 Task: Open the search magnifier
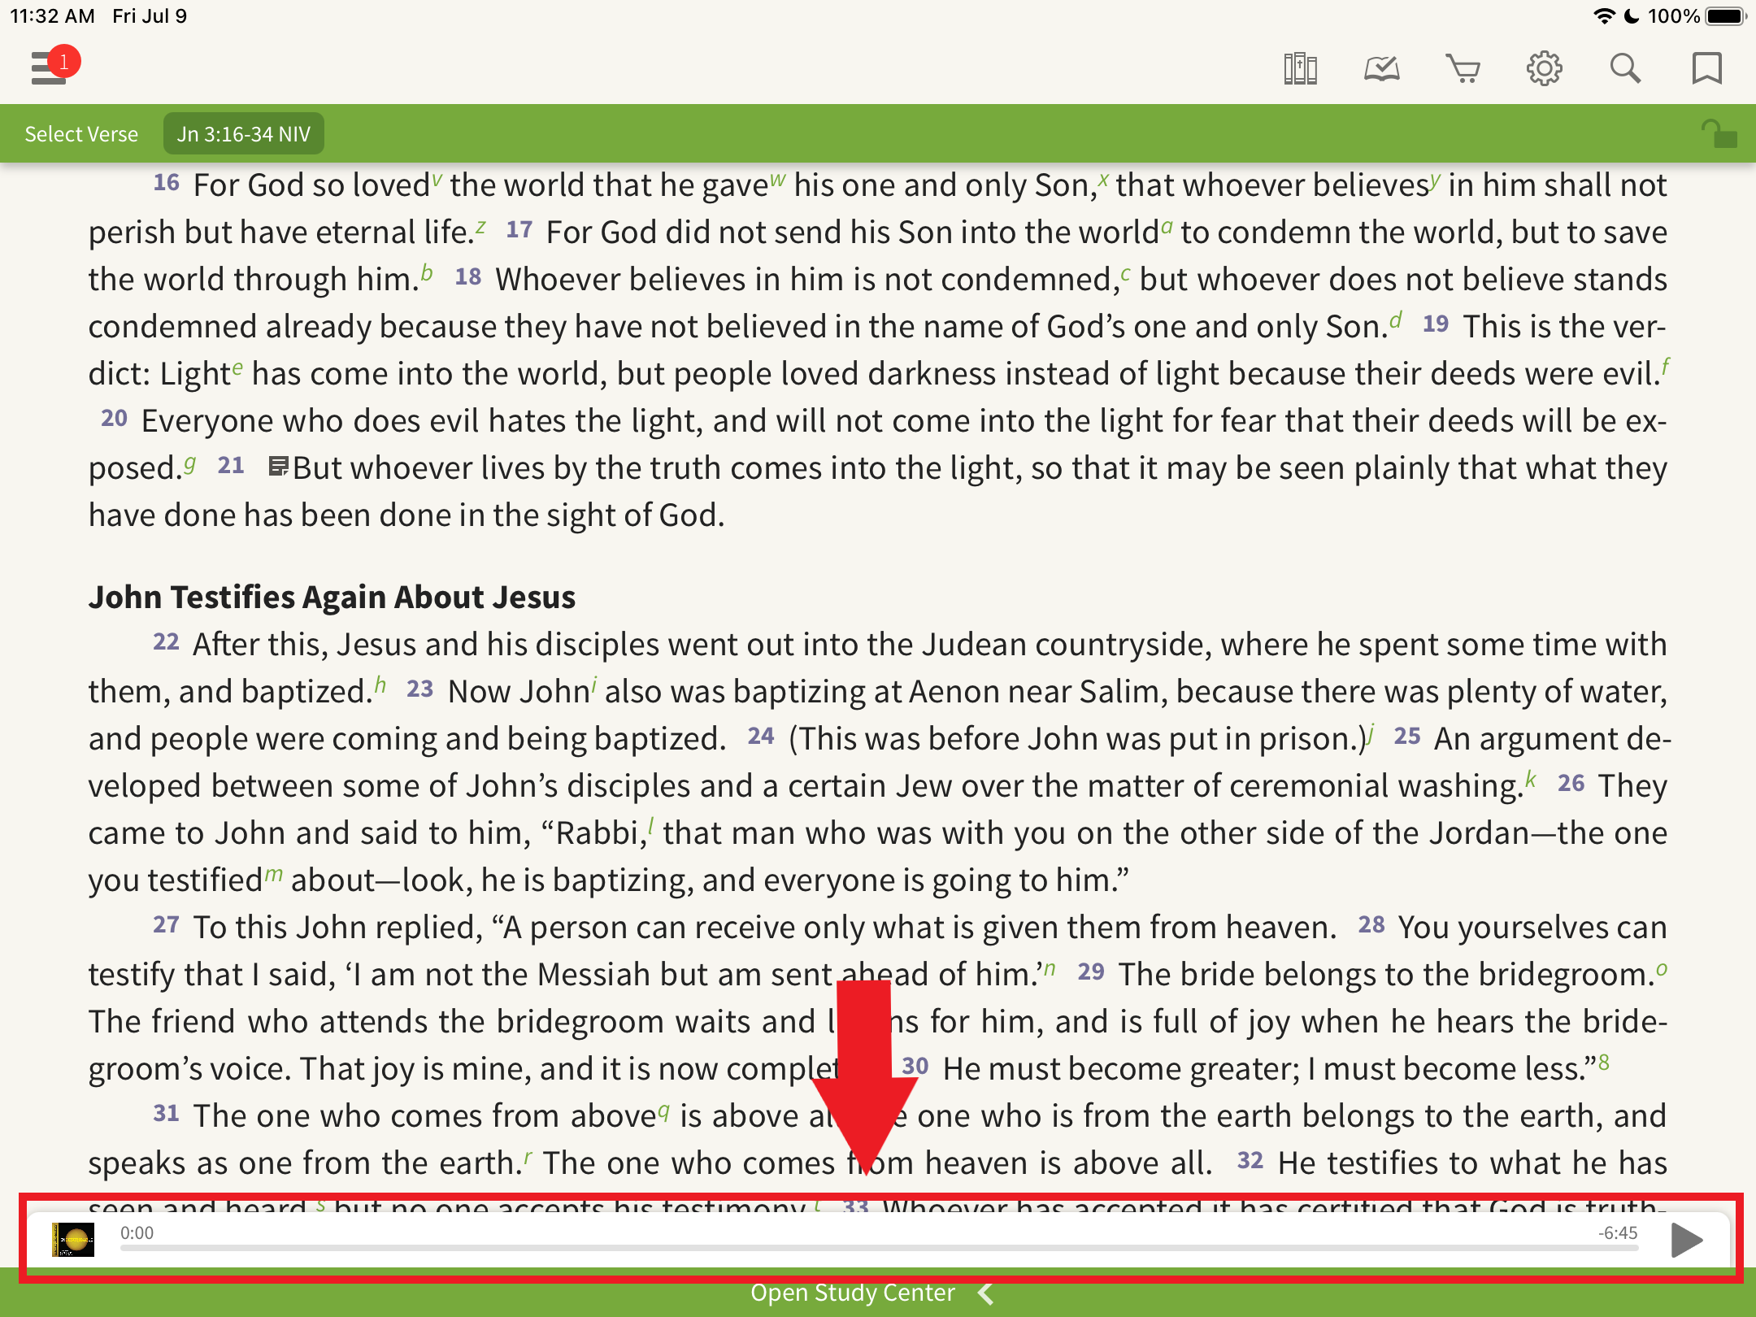(1625, 68)
